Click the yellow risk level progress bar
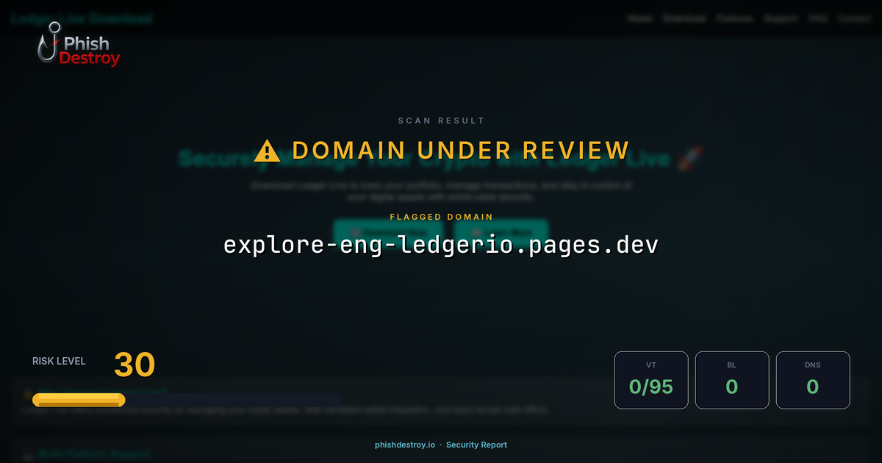 pos(78,400)
